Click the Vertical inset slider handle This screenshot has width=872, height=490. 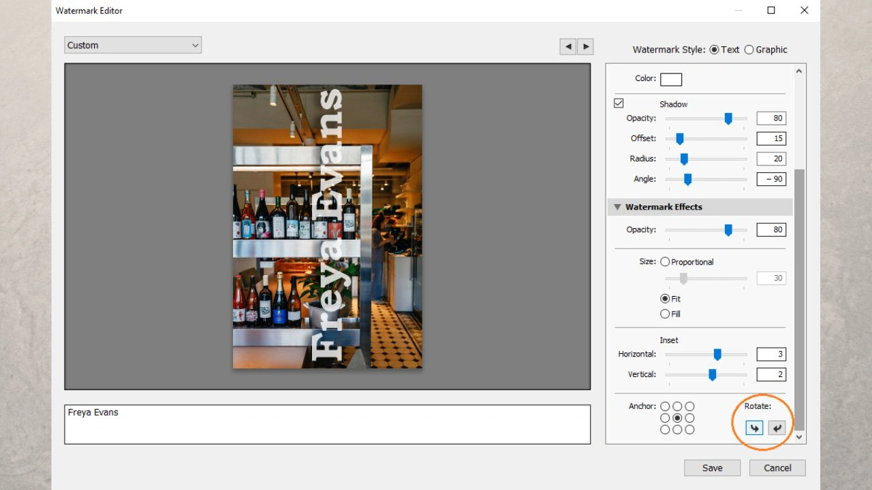pyautogui.click(x=712, y=375)
